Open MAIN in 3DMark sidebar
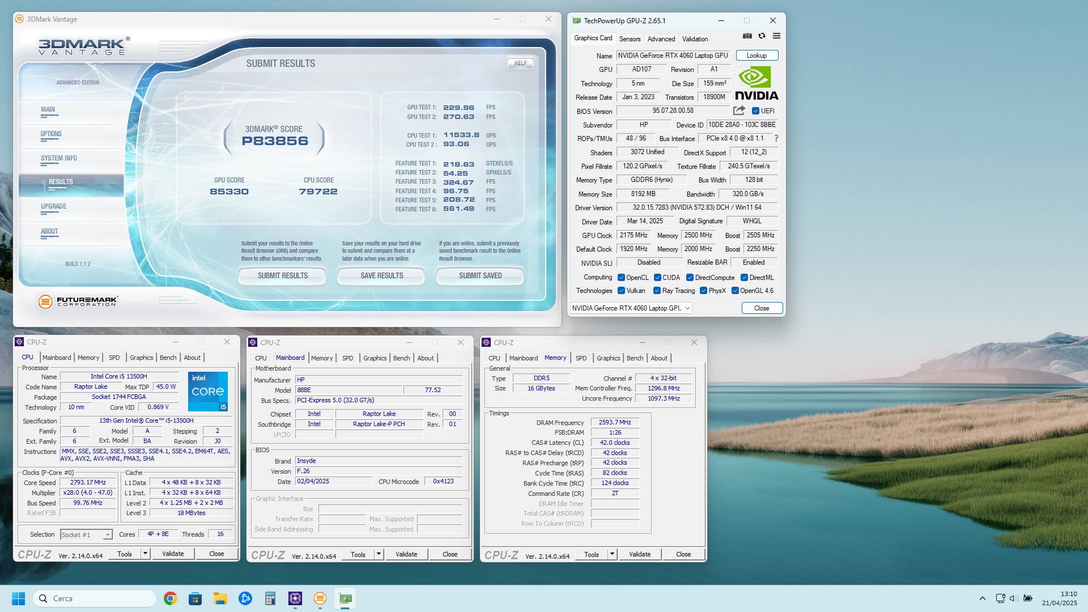The height and width of the screenshot is (612, 1088). point(48,110)
